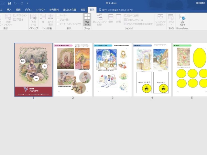Click the user account name in the title bar
Viewport: 207px width, 155px height.
click(201, 3)
